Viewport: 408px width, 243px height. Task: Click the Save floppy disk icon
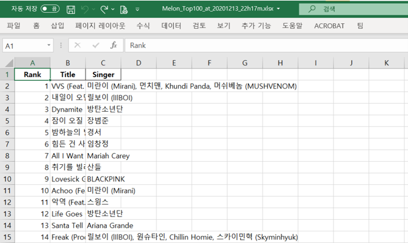(x=71, y=10)
